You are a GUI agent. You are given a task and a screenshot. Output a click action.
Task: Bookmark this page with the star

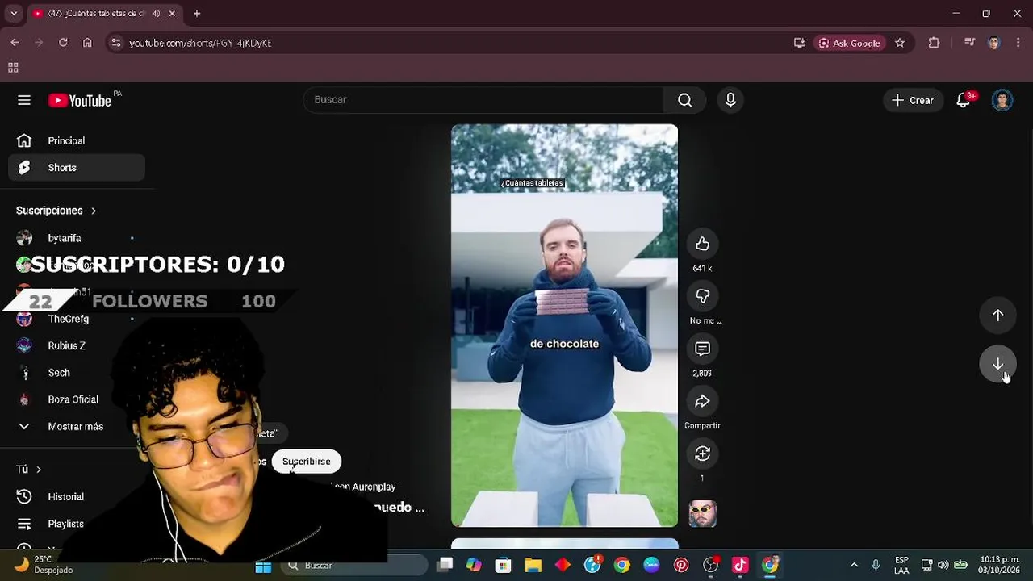click(x=900, y=43)
